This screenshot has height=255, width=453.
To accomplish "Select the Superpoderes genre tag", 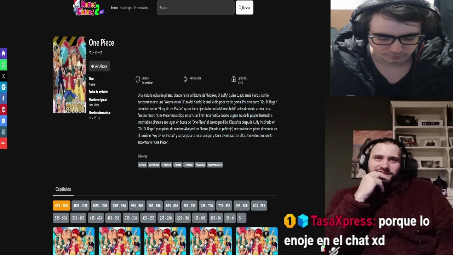I will tap(215, 165).
